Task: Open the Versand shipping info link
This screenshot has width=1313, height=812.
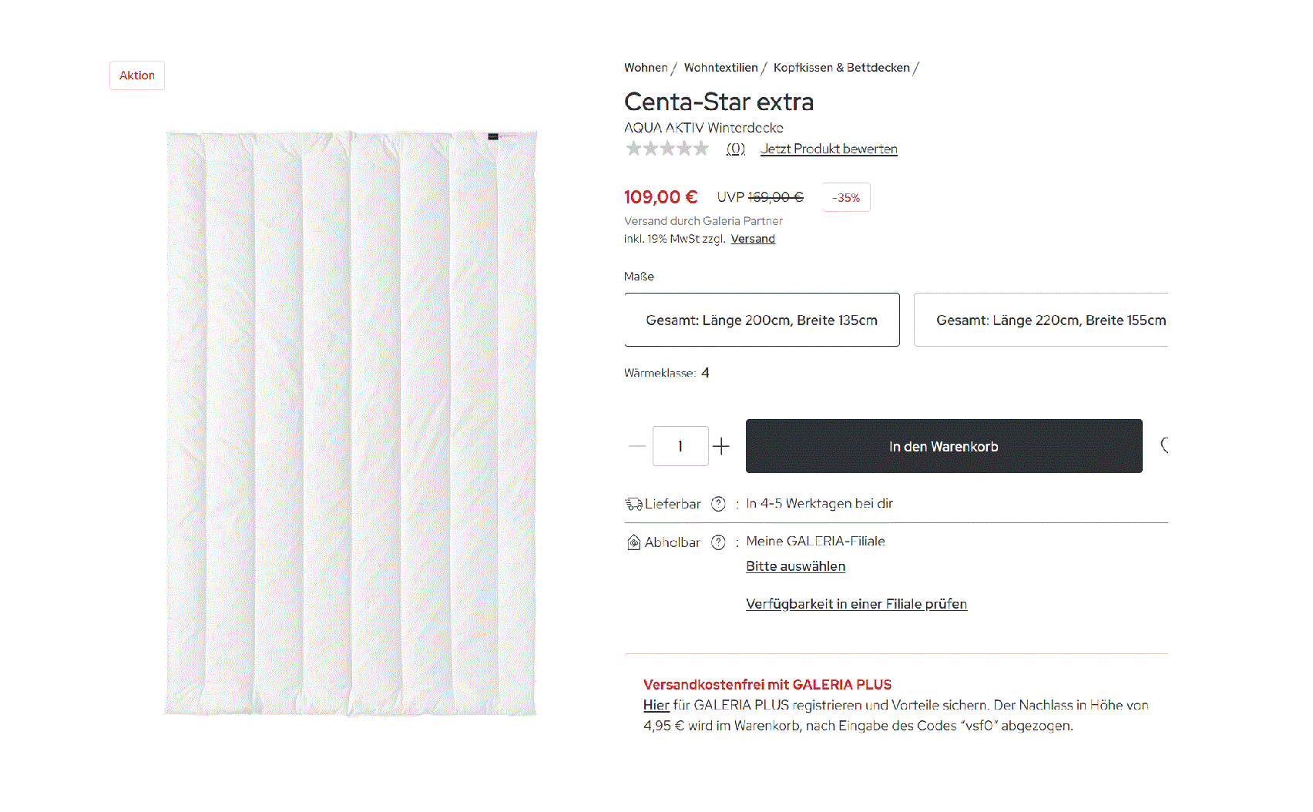Action: 753,239
